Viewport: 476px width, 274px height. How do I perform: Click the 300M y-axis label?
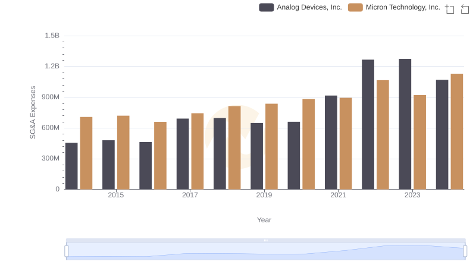pyautogui.click(x=51, y=158)
